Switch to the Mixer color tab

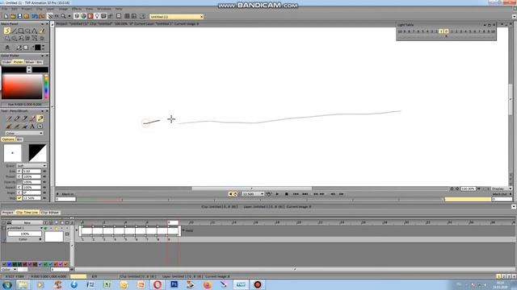coord(30,62)
